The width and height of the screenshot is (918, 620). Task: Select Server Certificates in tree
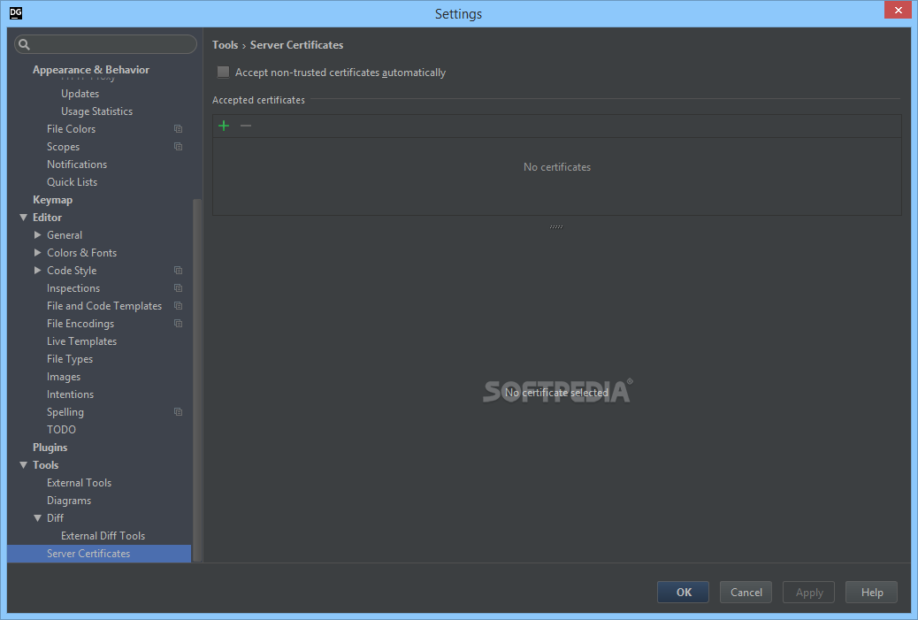pyautogui.click(x=99, y=554)
